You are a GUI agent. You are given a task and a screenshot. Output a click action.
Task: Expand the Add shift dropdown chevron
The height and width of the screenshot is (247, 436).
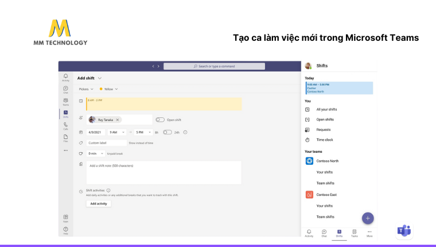[100, 78]
